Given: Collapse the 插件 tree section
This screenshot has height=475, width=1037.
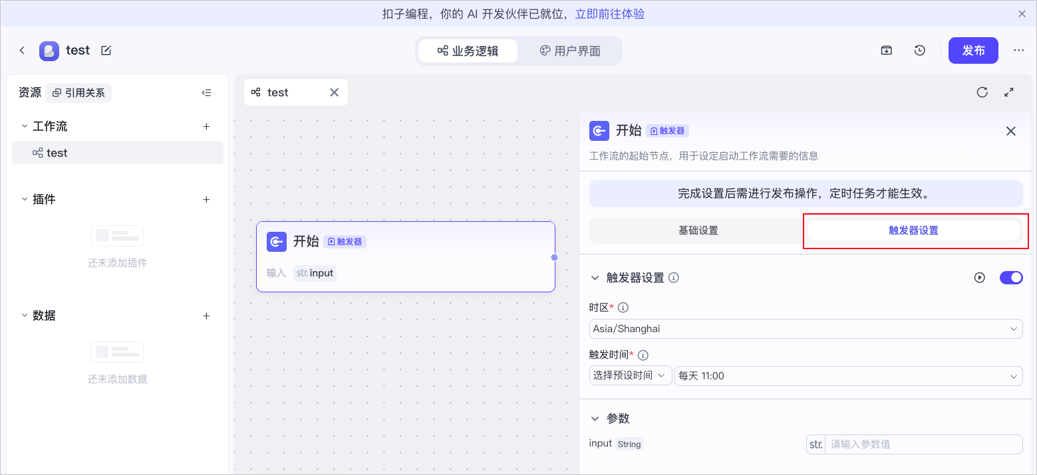Looking at the screenshot, I should (x=25, y=199).
